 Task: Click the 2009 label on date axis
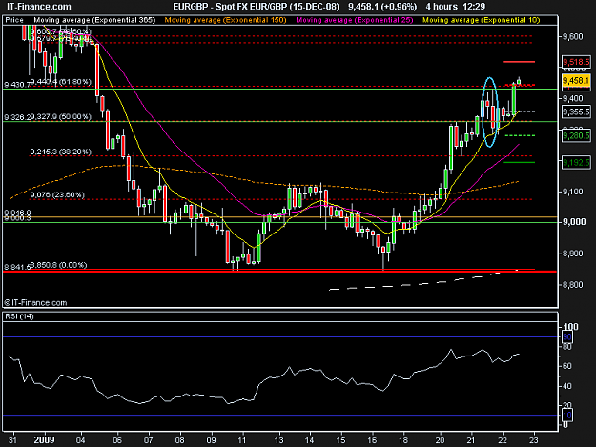(44, 439)
